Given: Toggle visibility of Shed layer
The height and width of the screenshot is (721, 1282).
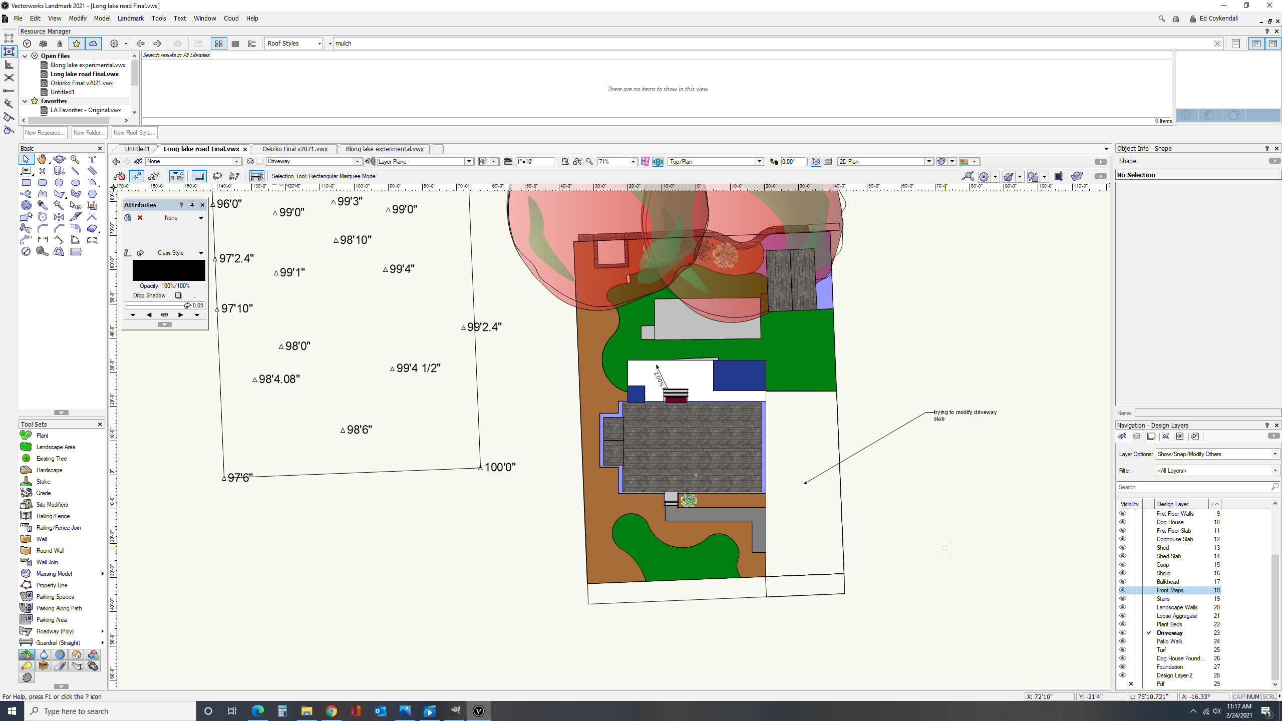Looking at the screenshot, I should [1122, 548].
